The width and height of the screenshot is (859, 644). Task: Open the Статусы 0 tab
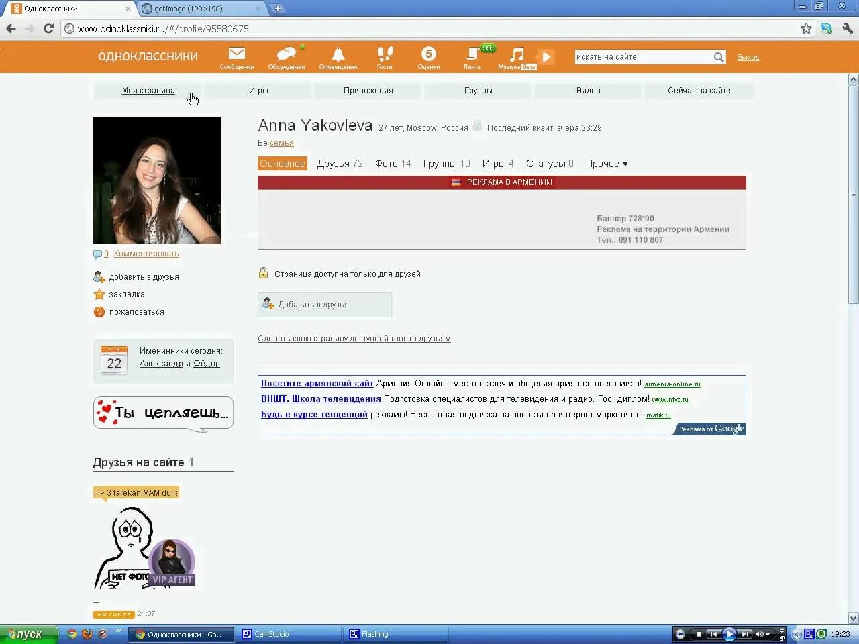click(x=550, y=164)
